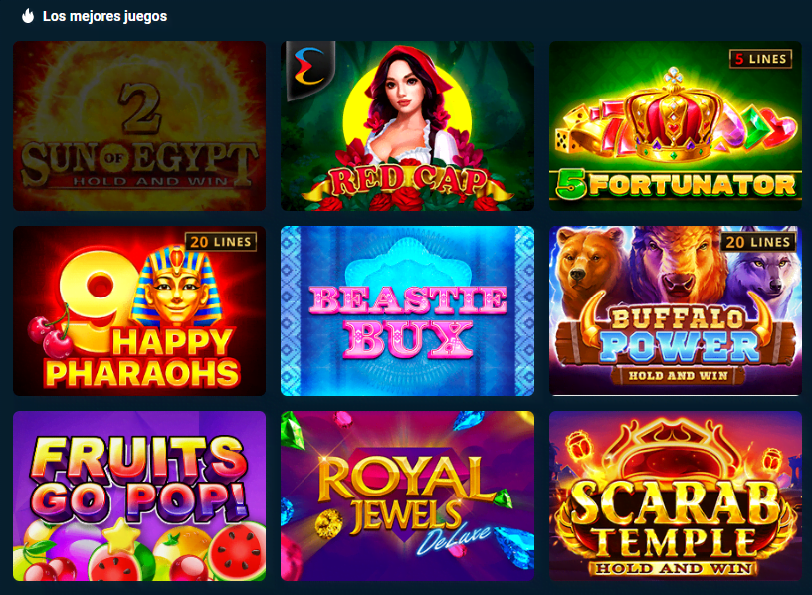Click the flame icon beside Los mejores juegos

coord(28,16)
